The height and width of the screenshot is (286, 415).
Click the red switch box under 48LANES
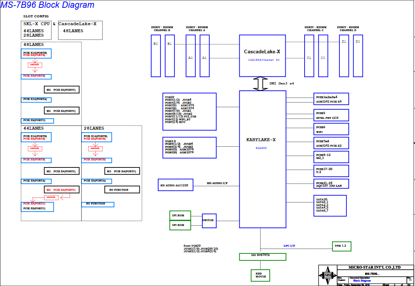35,65
